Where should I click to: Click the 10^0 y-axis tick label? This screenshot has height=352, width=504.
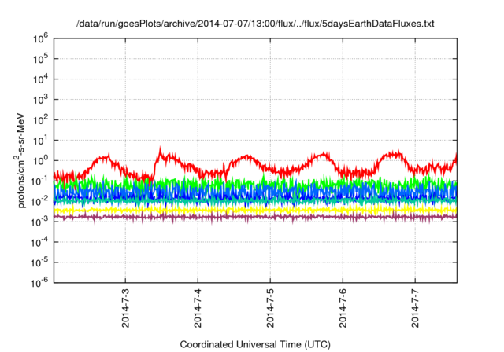pyautogui.click(x=40, y=160)
